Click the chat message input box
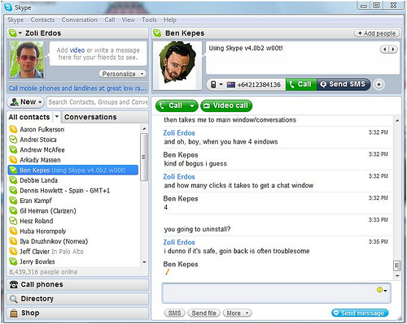This screenshot has height=324, width=407. (276, 293)
